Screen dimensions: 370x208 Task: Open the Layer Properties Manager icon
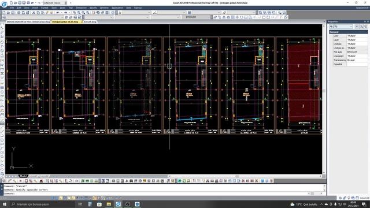click(4, 17)
